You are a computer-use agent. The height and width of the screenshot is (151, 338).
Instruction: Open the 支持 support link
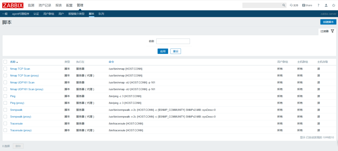294,5
